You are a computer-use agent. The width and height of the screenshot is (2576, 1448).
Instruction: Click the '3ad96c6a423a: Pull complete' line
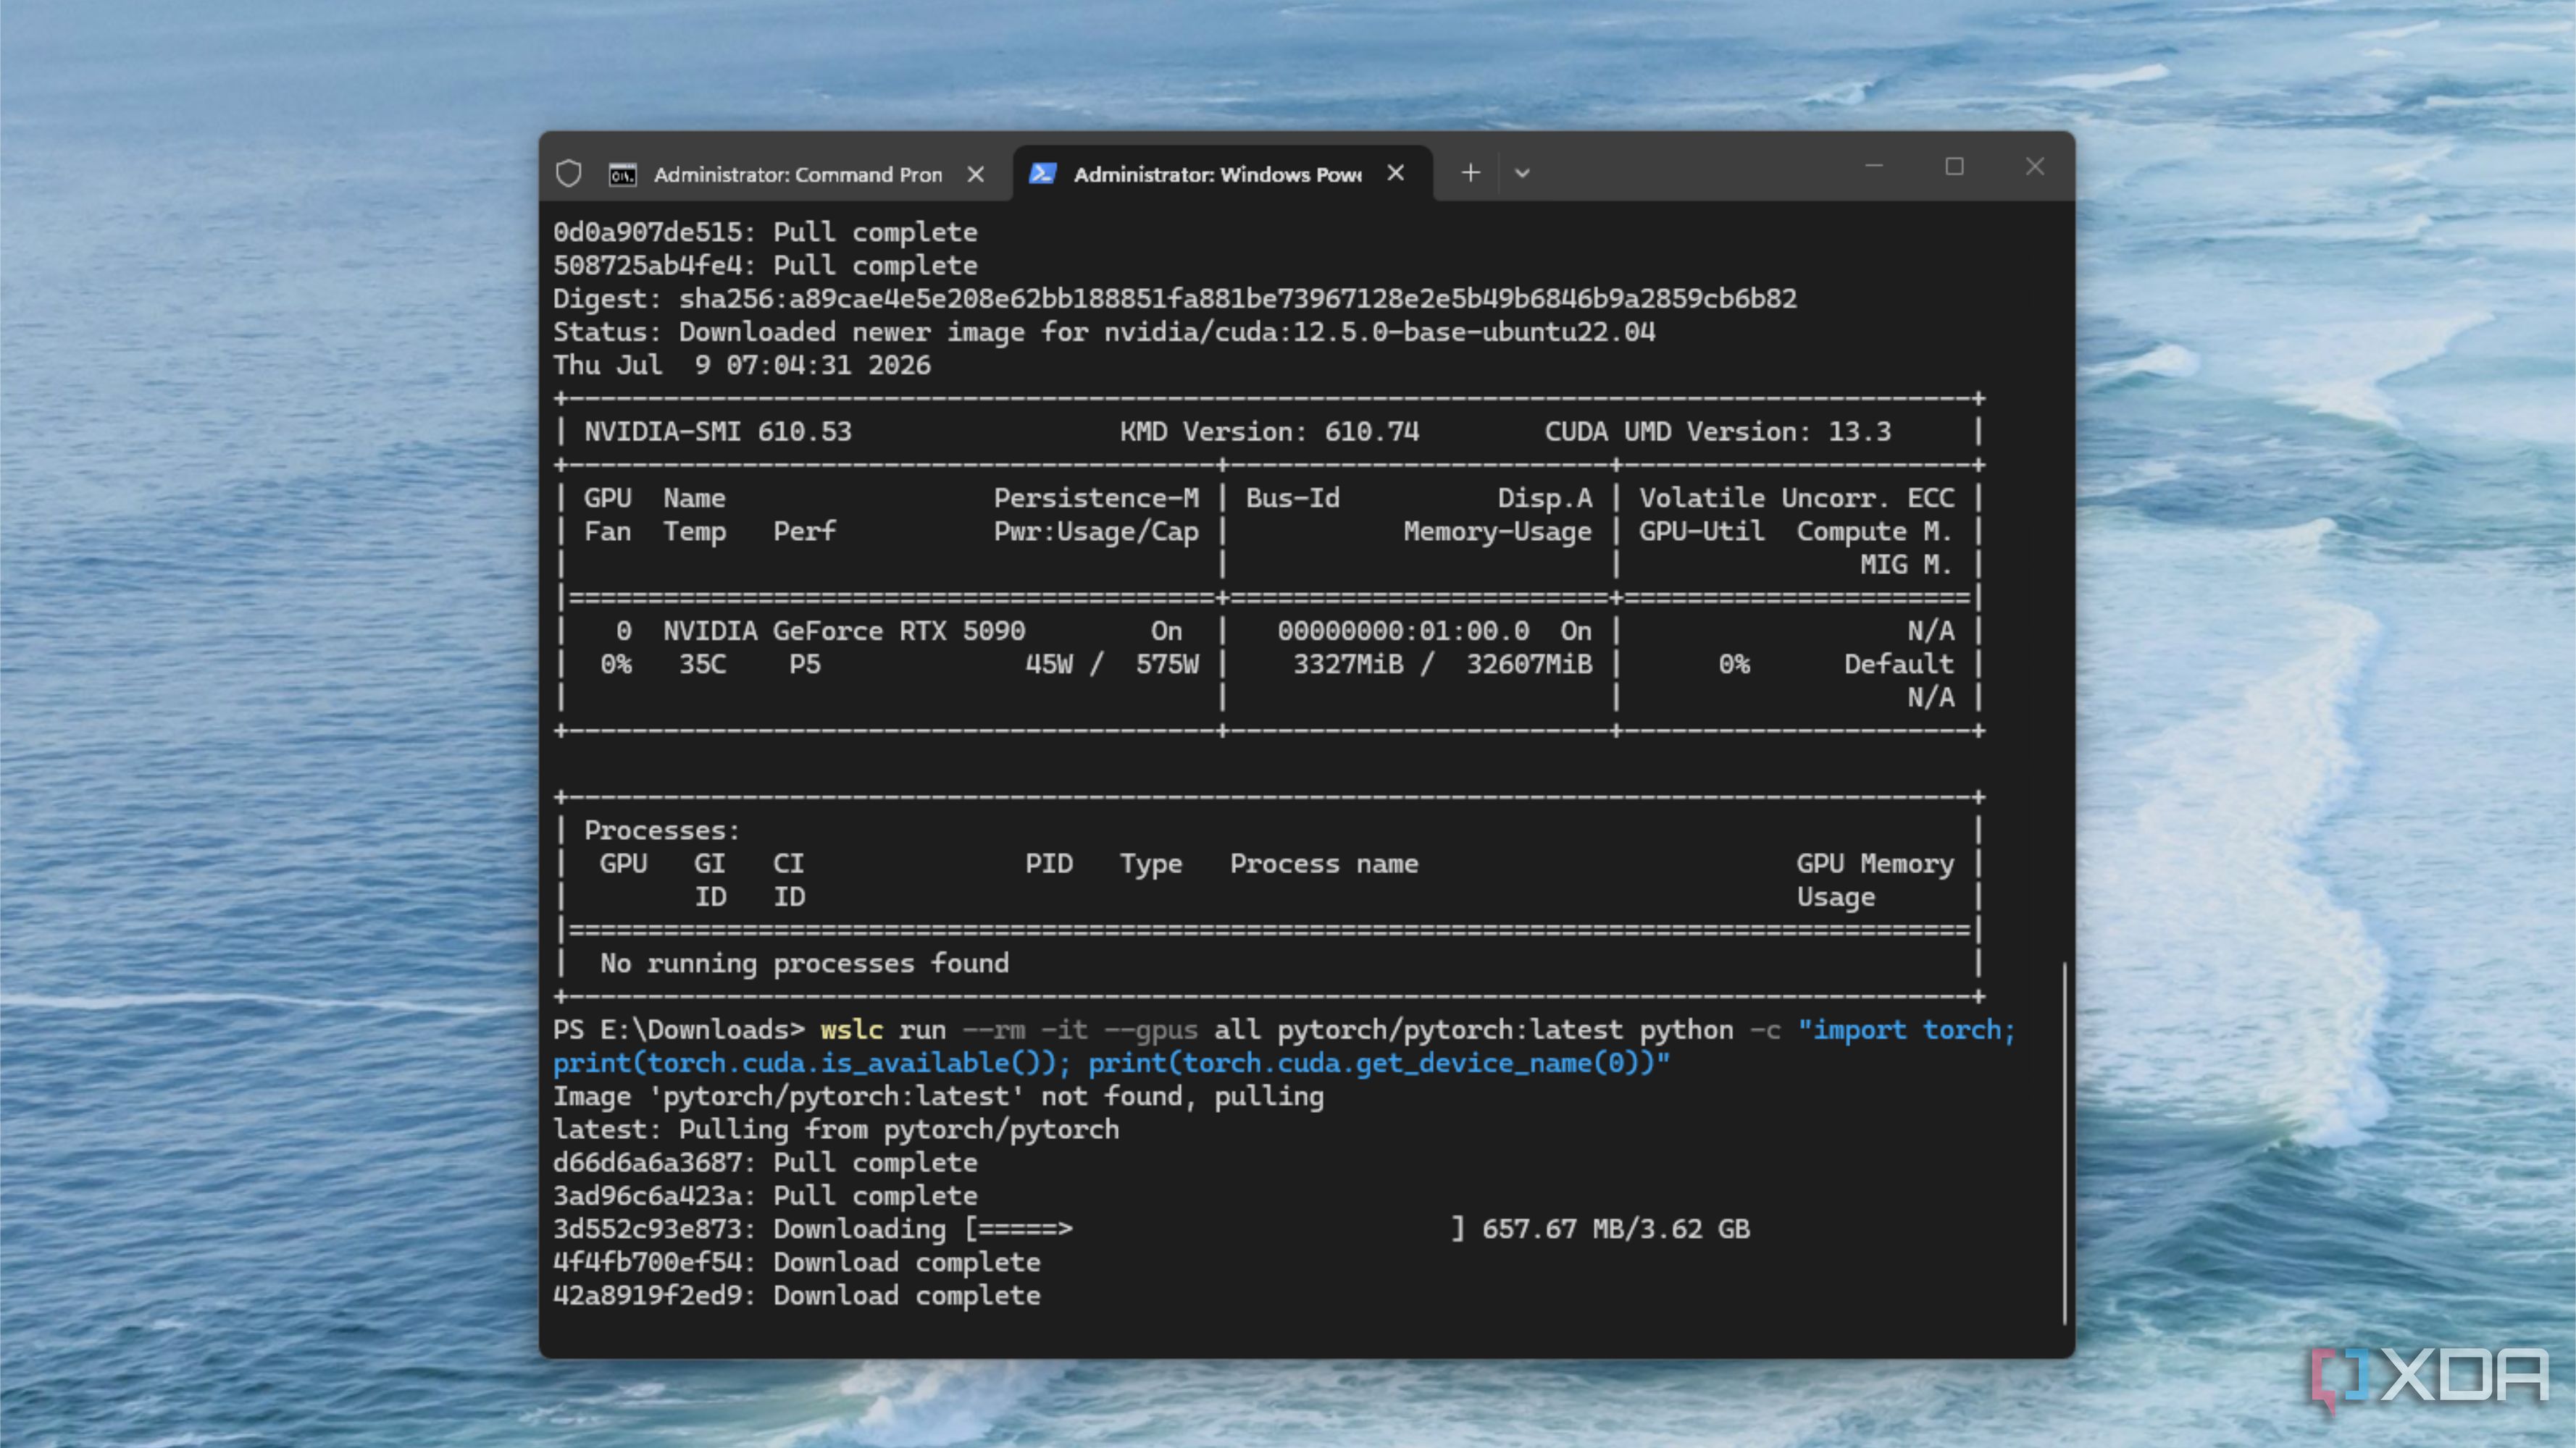coord(765,1196)
